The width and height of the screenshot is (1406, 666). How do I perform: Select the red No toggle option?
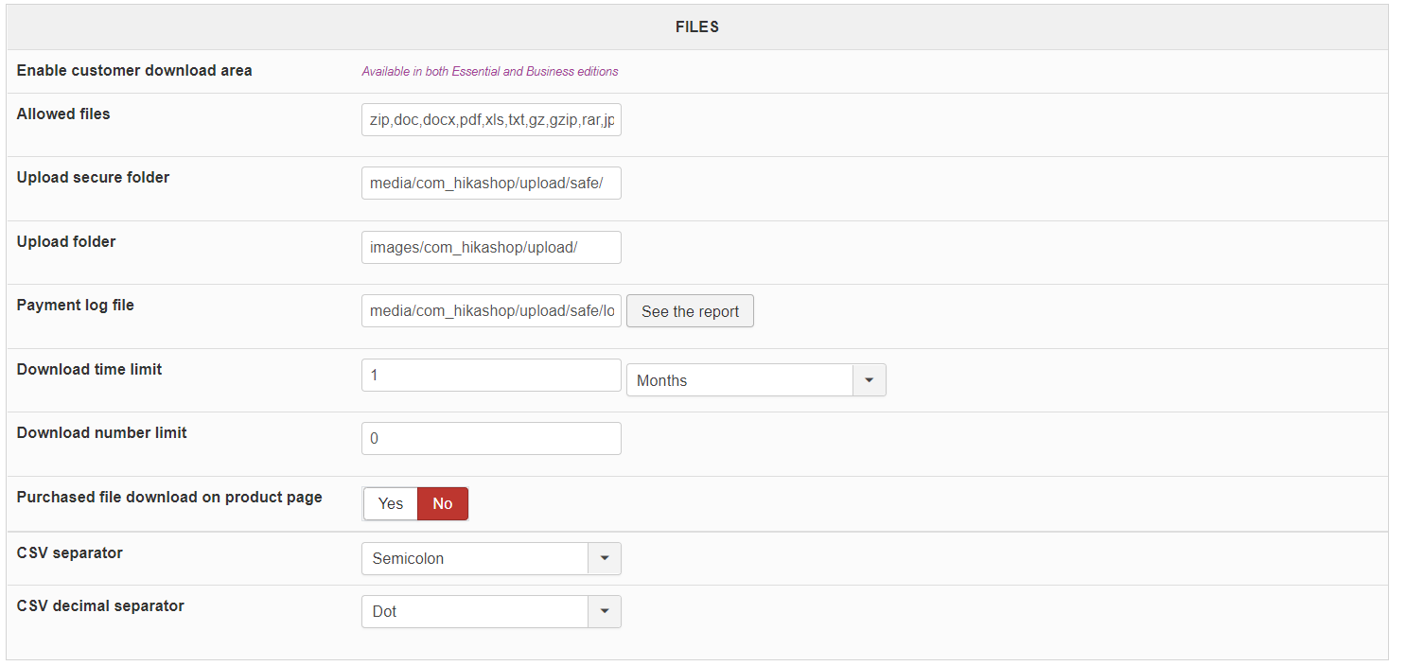coord(443,503)
